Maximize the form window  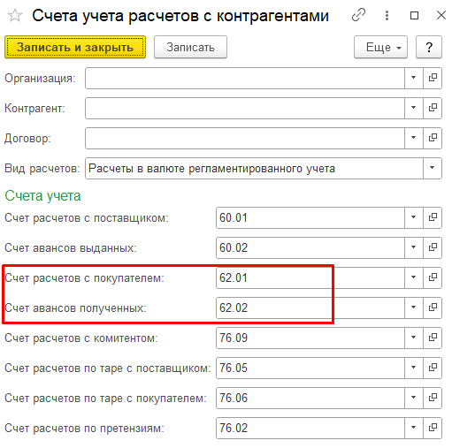(414, 15)
